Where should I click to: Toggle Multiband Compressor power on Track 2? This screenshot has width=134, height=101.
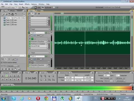pyautogui.click(x=30, y=44)
